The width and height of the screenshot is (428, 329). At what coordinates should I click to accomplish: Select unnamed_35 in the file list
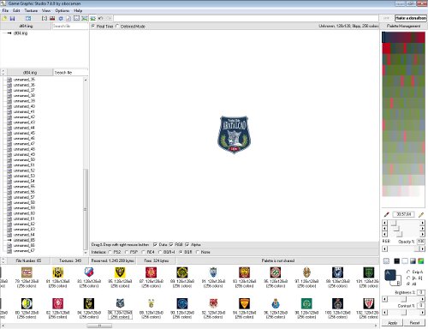(x=24, y=80)
